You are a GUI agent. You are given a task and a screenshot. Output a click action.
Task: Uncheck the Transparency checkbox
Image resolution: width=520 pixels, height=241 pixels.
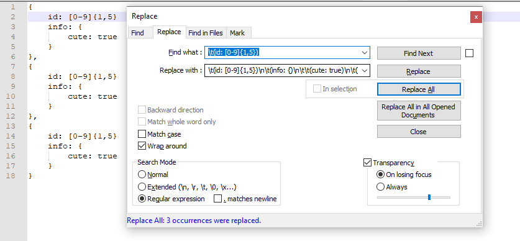tap(367, 163)
